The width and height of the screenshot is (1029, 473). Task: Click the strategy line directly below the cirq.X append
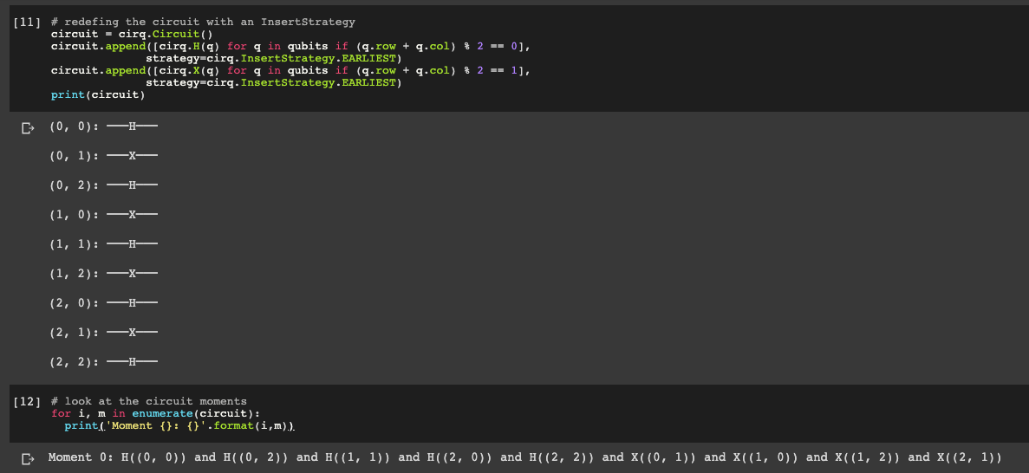pyautogui.click(x=273, y=82)
